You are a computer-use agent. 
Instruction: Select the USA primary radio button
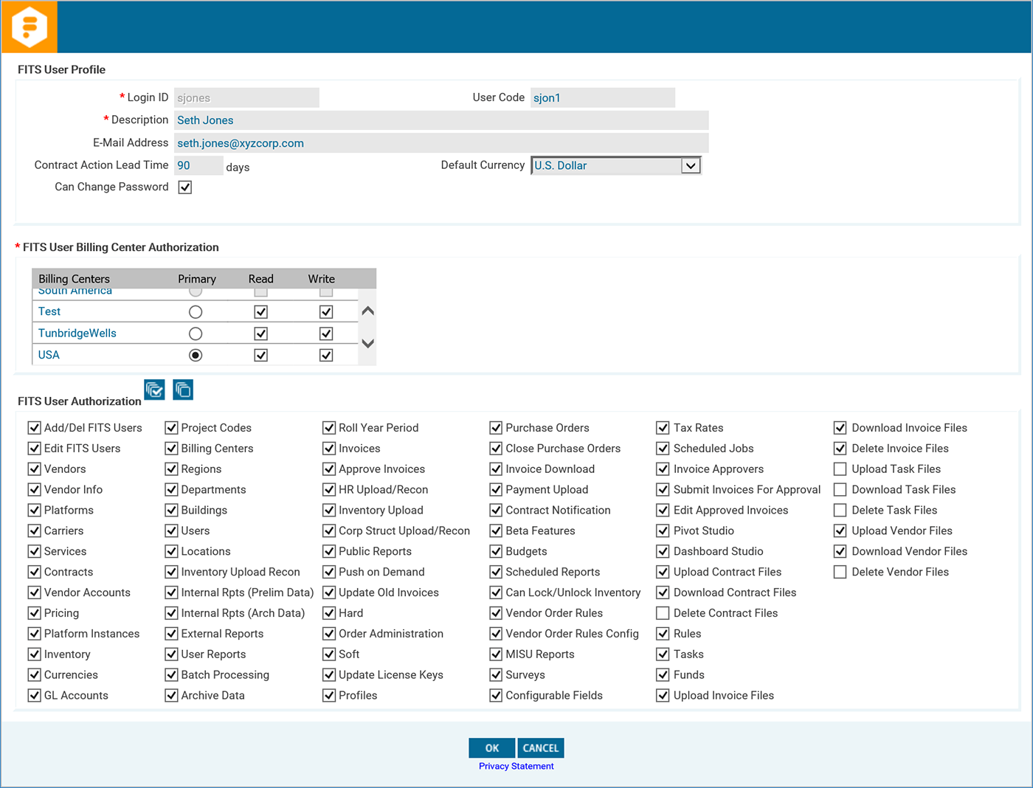click(x=196, y=355)
